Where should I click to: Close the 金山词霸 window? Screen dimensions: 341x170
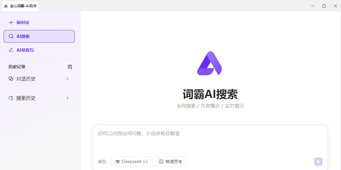click(335, 6)
